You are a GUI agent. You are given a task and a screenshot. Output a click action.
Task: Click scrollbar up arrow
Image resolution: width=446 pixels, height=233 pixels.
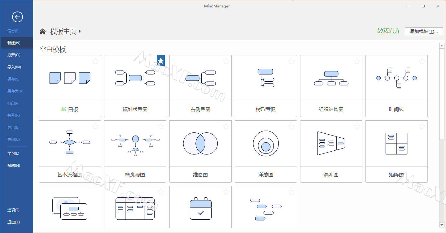tap(442, 46)
